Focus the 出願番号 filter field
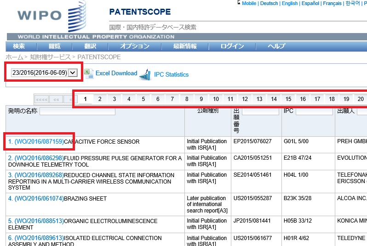This screenshot has width=367, height=246. [x=260, y=111]
